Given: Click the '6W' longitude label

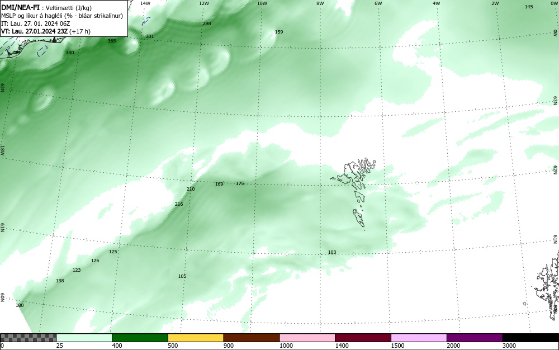Looking at the screenshot, I should coord(378,3).
